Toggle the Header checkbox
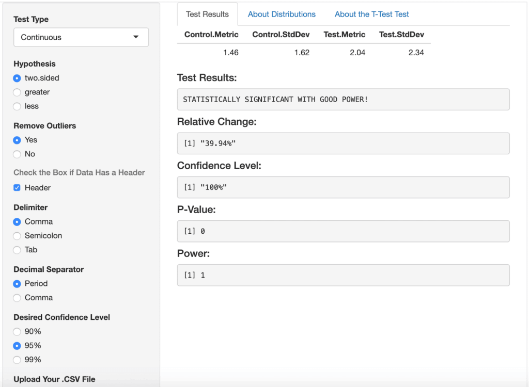Screen dimensions: 529x387 click(x=17, y=188)
